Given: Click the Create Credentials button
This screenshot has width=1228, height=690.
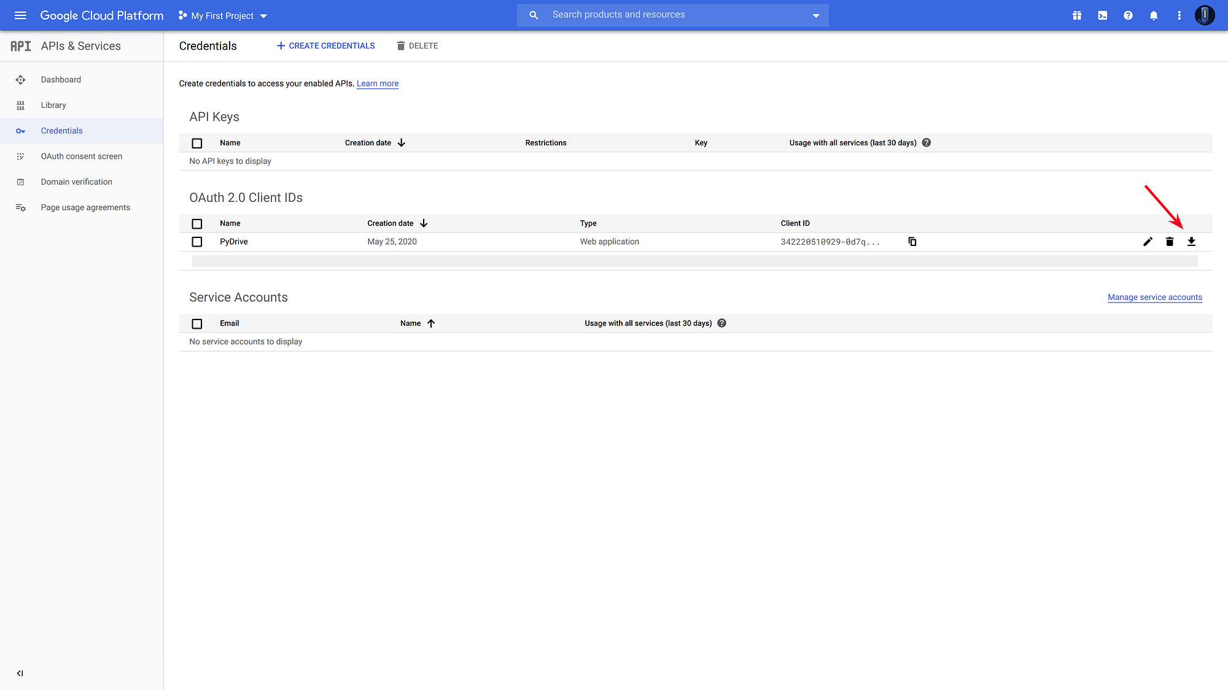Looking at the screenshot, I should tap(325, 46).
